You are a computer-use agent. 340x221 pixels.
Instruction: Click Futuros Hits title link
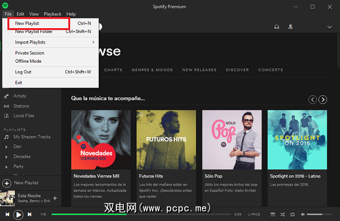point(151,176)
